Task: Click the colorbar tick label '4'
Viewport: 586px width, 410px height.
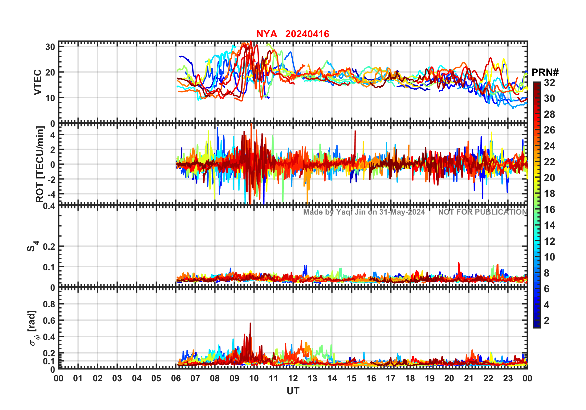Action: [547, 305]
